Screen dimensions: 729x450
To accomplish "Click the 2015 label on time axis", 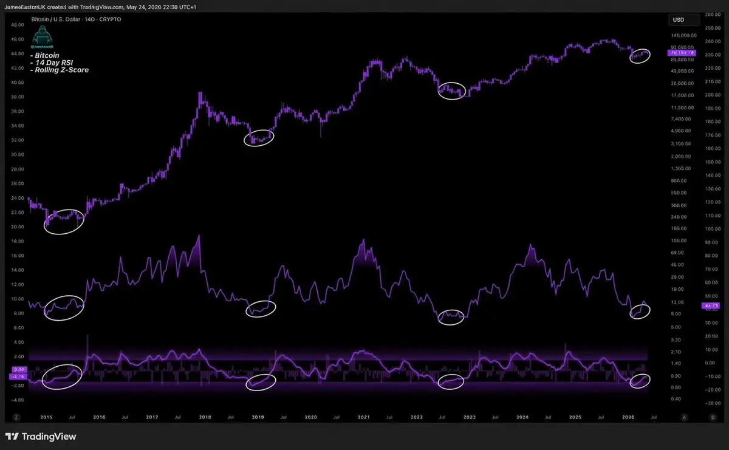I will click(47, 417).
